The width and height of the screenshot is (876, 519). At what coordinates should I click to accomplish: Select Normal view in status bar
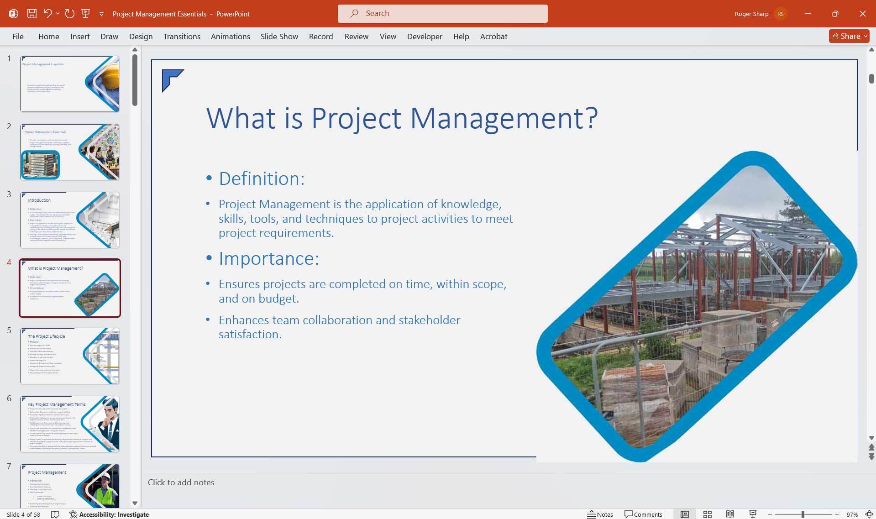685,514
